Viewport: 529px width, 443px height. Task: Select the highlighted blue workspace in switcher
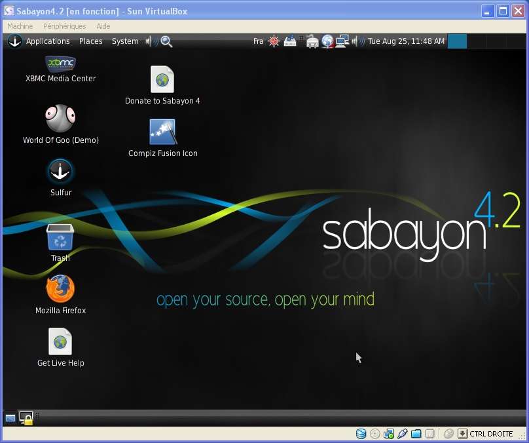coord(457,41)
